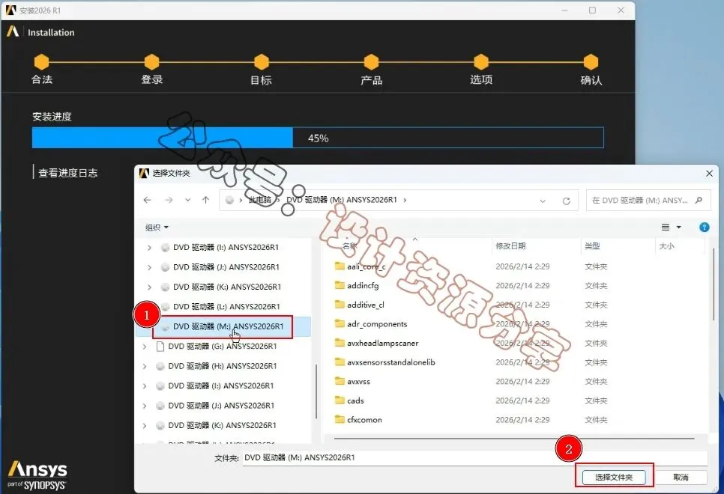Close the 选择文件夹 dialog
The width and height of the screenshot is (724, 494).
click(709, 174)
